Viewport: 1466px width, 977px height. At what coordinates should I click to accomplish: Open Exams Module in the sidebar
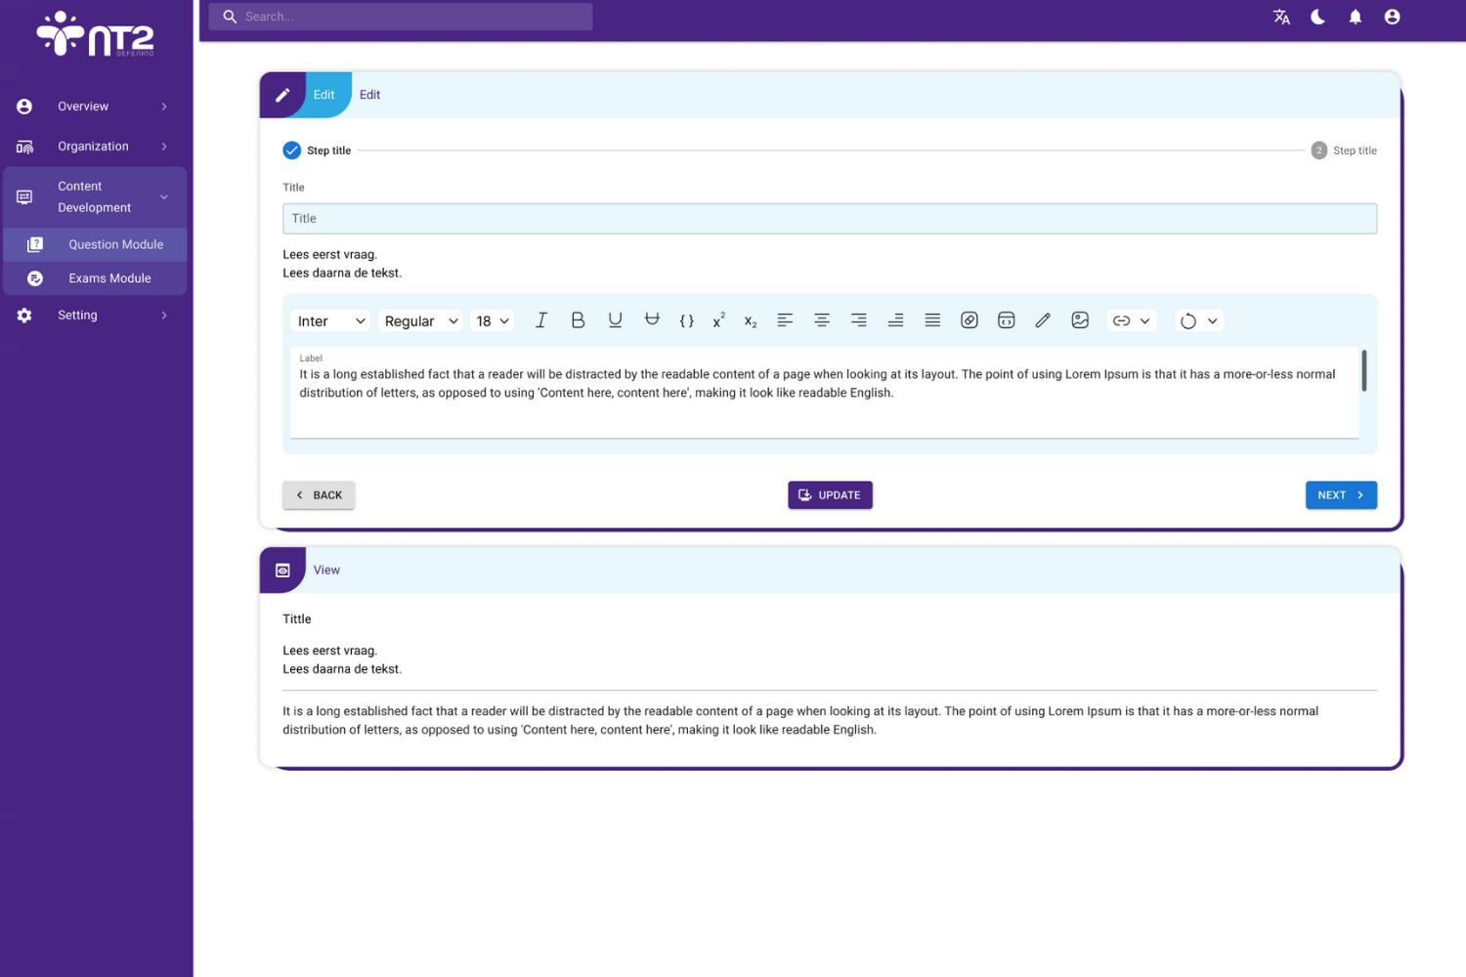click(95, 278)
